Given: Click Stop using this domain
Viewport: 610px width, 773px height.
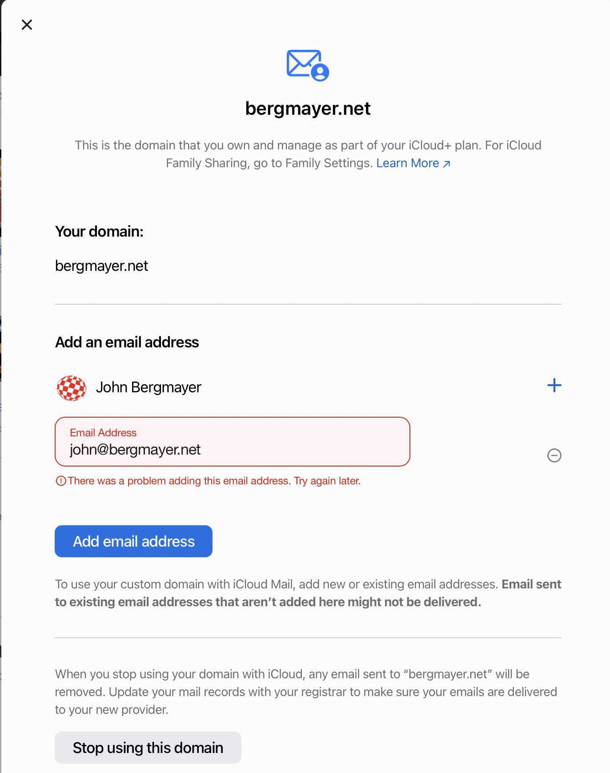Looking at the screenshot, I should (x=148, y=748).
